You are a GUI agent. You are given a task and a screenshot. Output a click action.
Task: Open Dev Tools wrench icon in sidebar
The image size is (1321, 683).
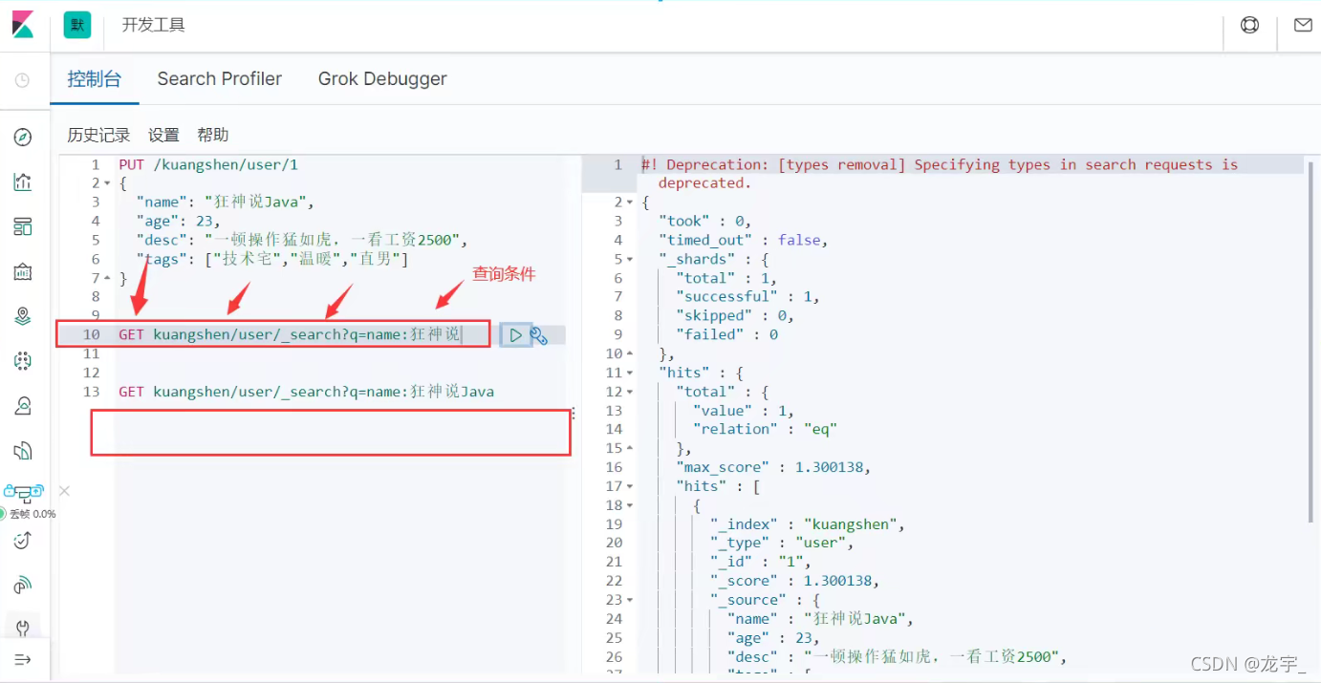(23, 628)
